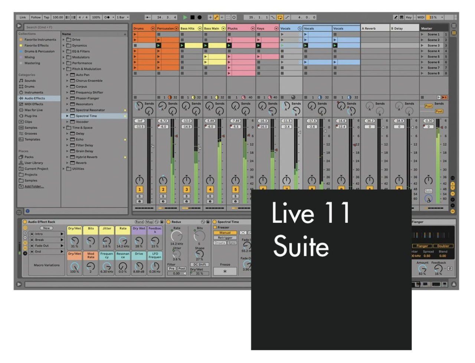Switch to the Doubler tab in Chorus device

[443, 246]
